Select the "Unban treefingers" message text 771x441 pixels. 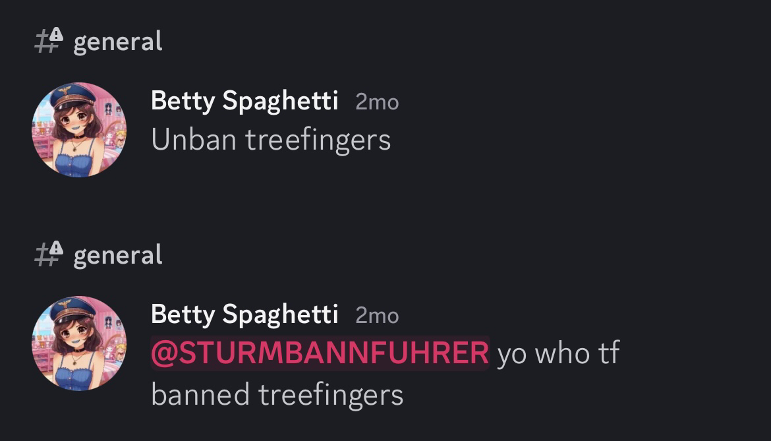271,140
